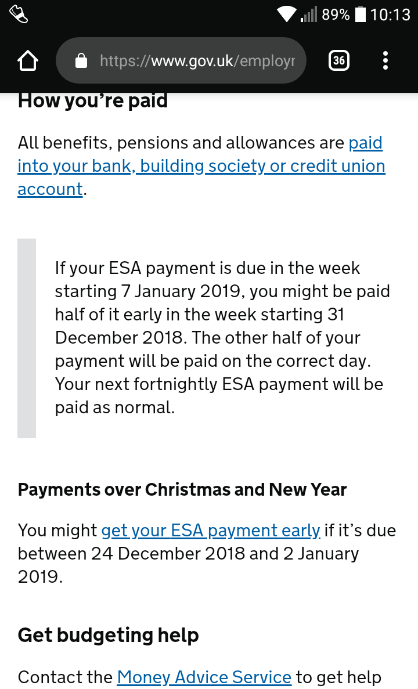Follow the 'get your ESA payment early' link
Screen dimensions: 418x689
[x=211, y=531]
